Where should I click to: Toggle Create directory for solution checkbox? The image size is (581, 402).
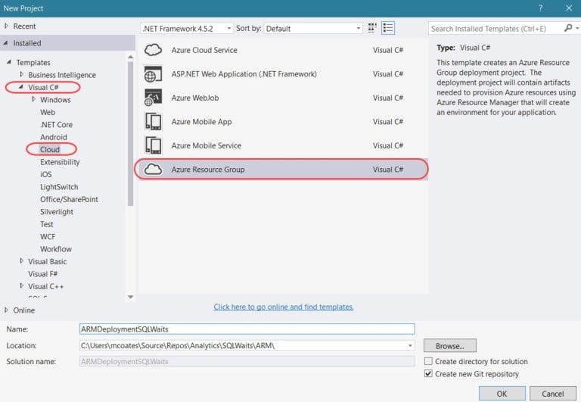(428, 361)
